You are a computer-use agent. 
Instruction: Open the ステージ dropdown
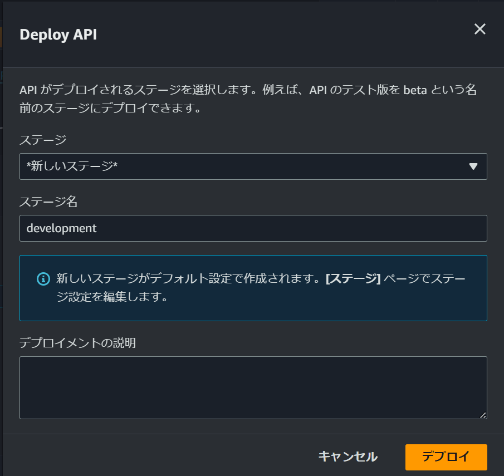[253, 166]
